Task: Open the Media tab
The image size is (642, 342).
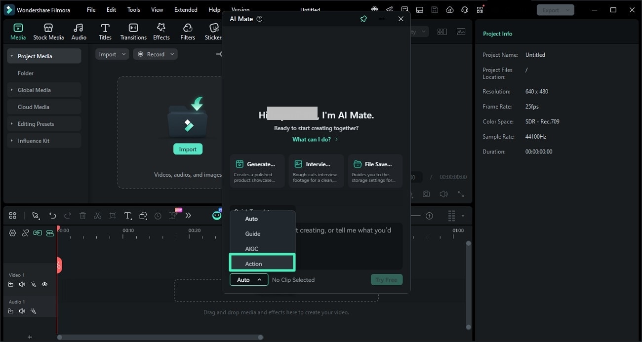Action: pyautogui.click(x=18, y=32)
